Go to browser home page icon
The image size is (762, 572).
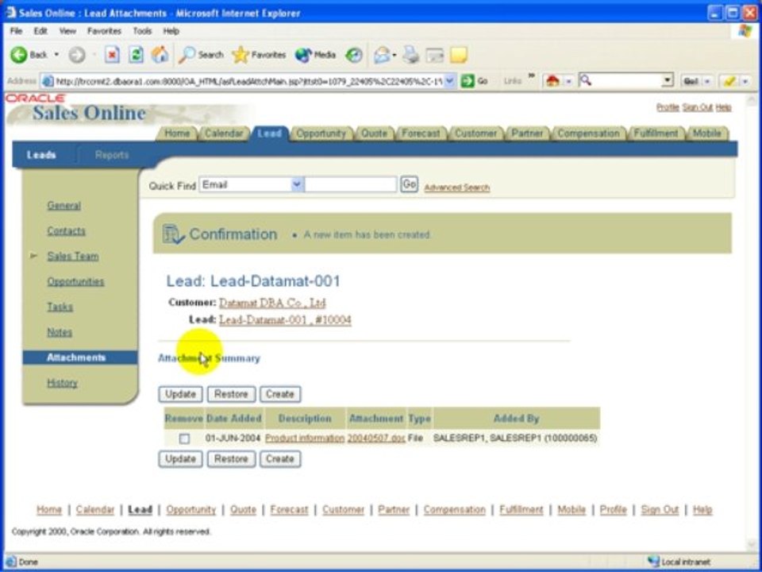click(160, 55)
